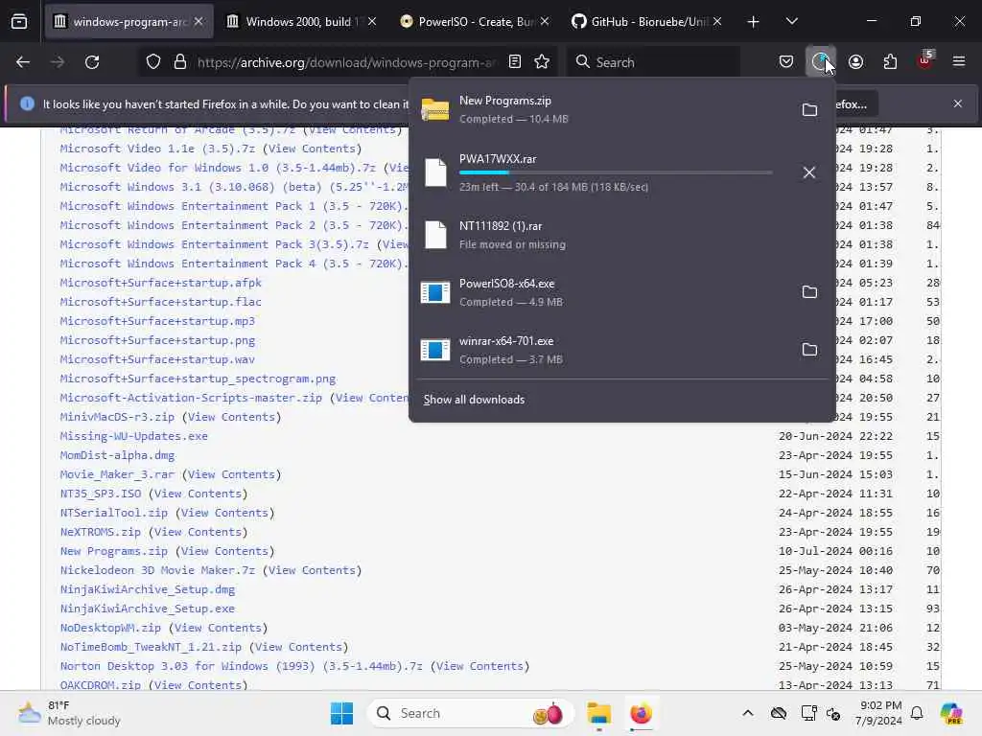Open Missing-WU-Updates.exe link
This screenshot has height=736, width=982.
134,436
